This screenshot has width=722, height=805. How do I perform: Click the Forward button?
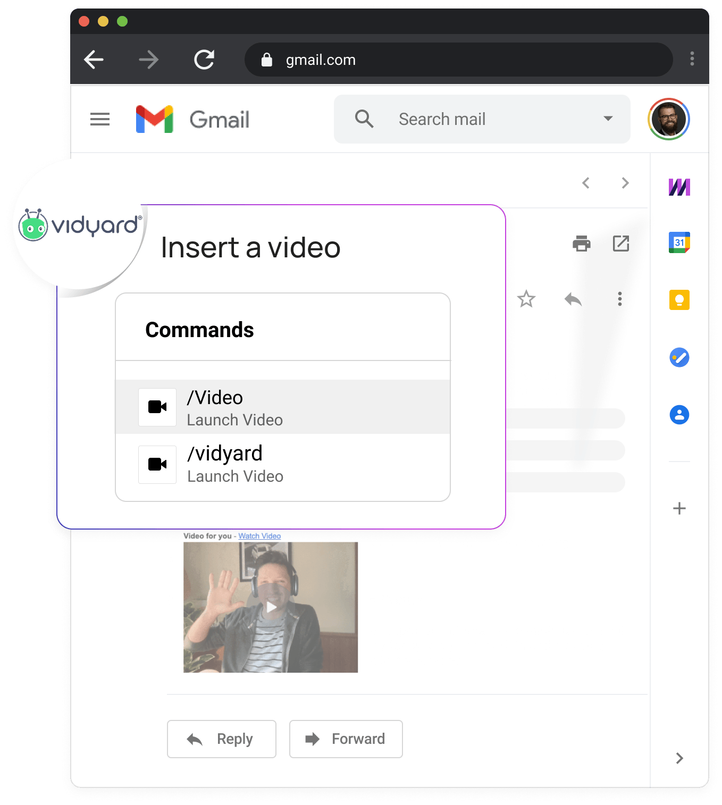click(346, 739)
